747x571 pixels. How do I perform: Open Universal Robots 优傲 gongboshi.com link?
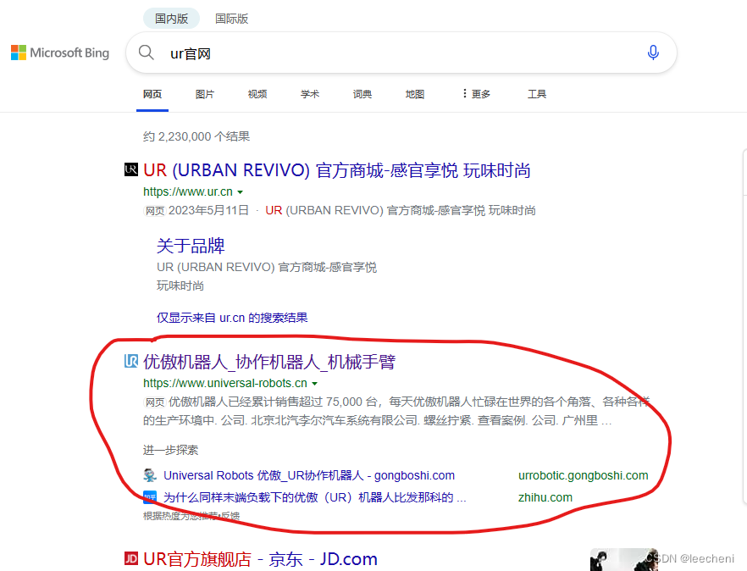pyautogui.click(x=309, y=475)
